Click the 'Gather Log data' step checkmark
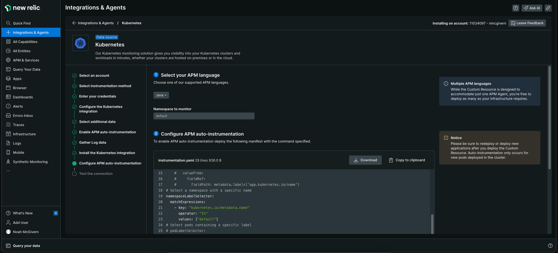Image resolution: width=558 pixels, height=253 pixels. point(74,143)
